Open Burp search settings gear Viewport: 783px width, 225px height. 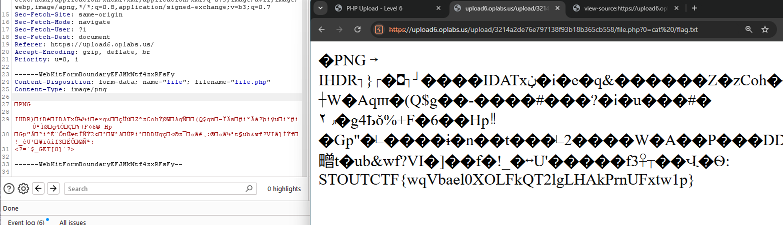[23, 189]
